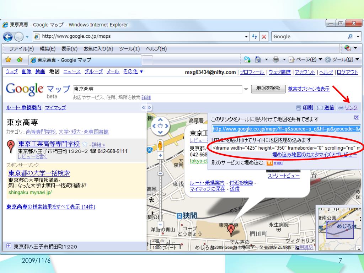Screen dimensions: 364x273
Task: Click the 画像 link
Action: coord(26,71)
